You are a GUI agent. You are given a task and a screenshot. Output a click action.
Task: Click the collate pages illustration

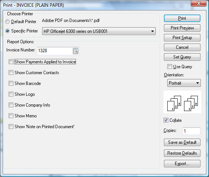pyautogui.click(x=182, y=102)
